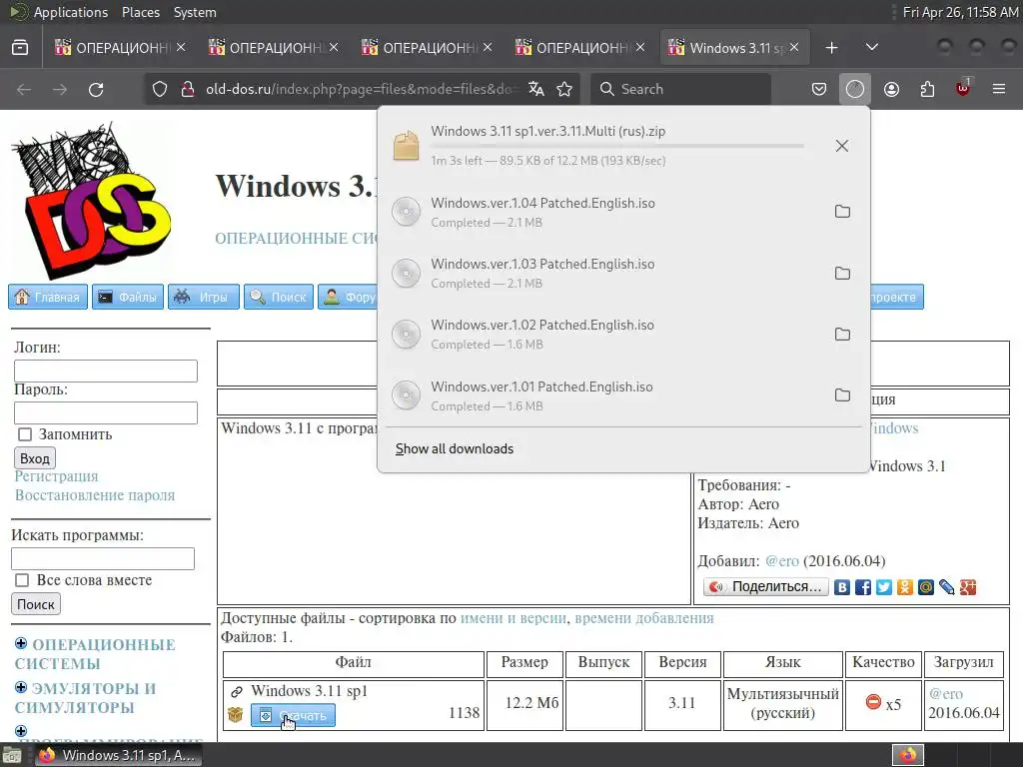Viewport: 1023px width, 767px height.
Task: Click the Firefox window in taskbar
Action: pyautogui.click(x=118, y=755)
